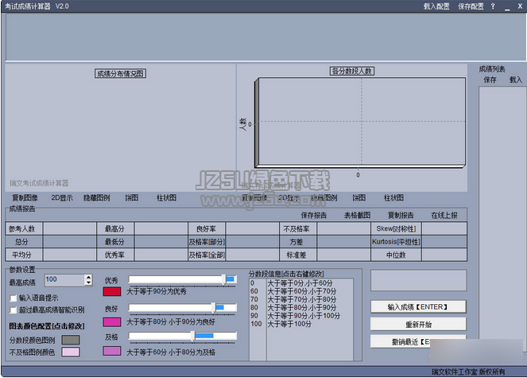The image size is (527, 378).
Task: Click 撤销最近 button
Action: click(x=418, y=342)
